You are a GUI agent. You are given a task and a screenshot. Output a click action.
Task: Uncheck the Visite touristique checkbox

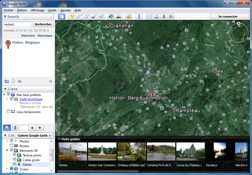coord(11,99)
